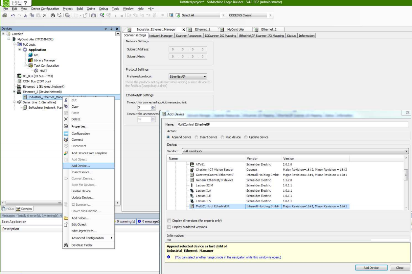Click the DevDesc Finder binoculars icon in menu
412x274 pixels.
(x=66, y=245)
